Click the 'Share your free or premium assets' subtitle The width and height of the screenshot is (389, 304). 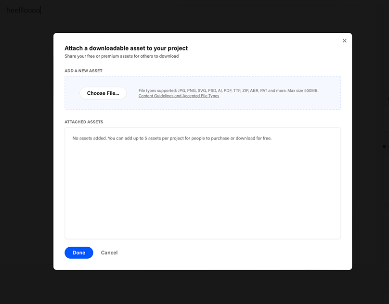click(x=121, y=56)
